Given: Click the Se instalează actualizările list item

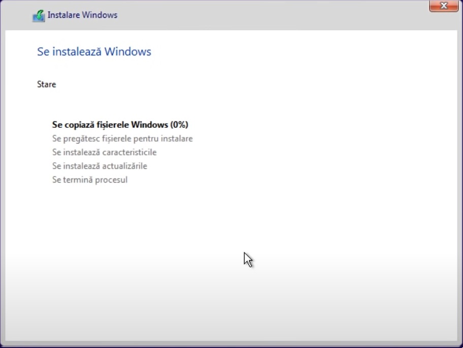Looking at the screenshot, I should coord(99,166).
